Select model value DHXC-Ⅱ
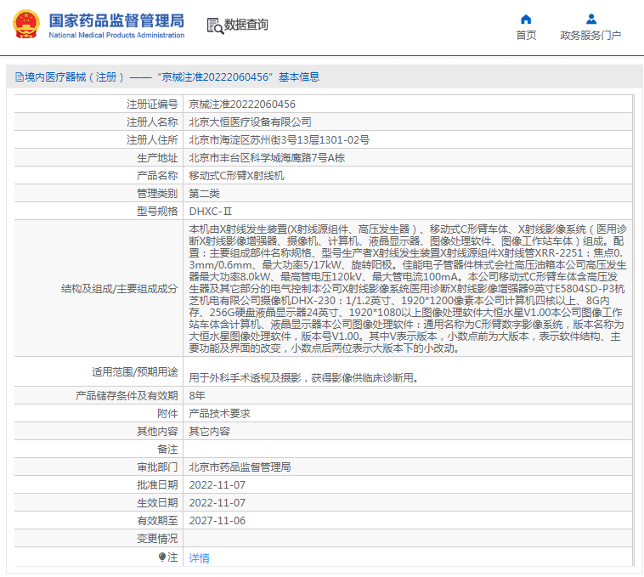This screenshot has width=644, height=577. tap(211, 212)
